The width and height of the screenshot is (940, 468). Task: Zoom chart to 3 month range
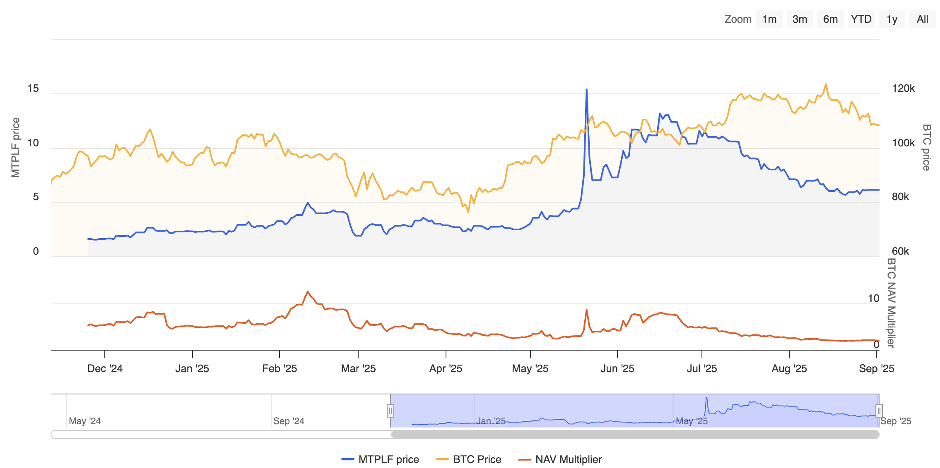point(800,19)
